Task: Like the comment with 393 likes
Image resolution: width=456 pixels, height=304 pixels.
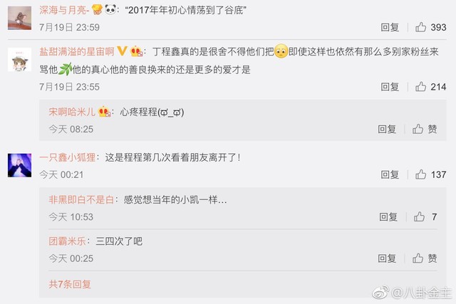Action: (x=420, y=27)
